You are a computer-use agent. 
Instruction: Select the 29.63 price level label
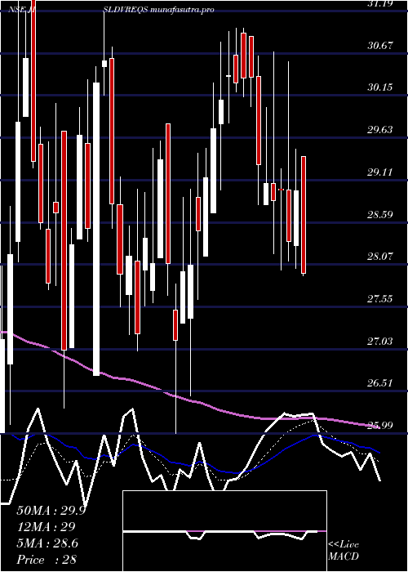pos(381,129)
